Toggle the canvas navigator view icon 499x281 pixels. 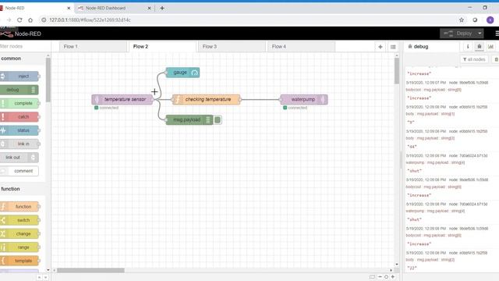372,277
